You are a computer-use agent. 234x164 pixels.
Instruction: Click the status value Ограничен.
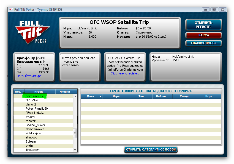(x=144, y=32)
